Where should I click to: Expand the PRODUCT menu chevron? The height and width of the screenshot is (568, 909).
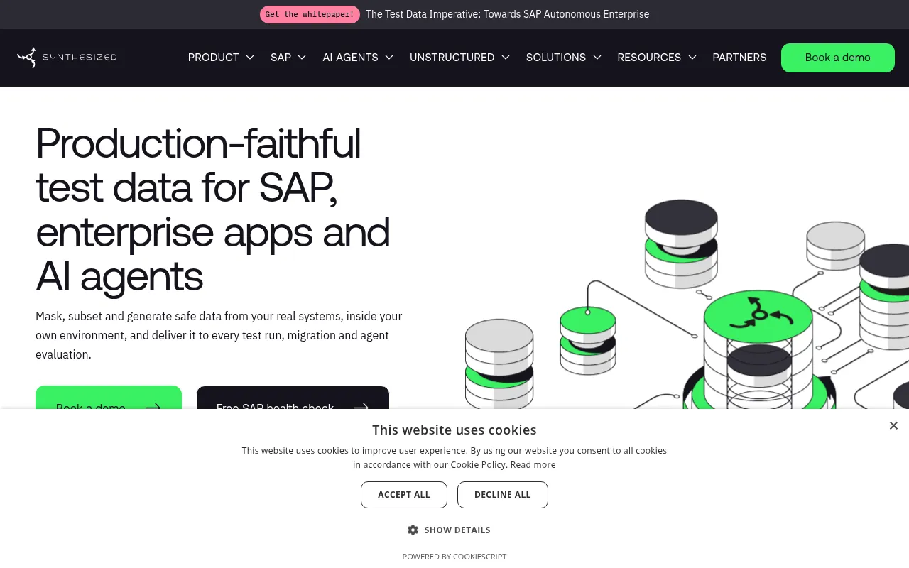click(x=250, y=58)
